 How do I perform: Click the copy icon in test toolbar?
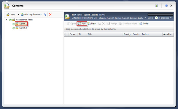click(99, 24)
